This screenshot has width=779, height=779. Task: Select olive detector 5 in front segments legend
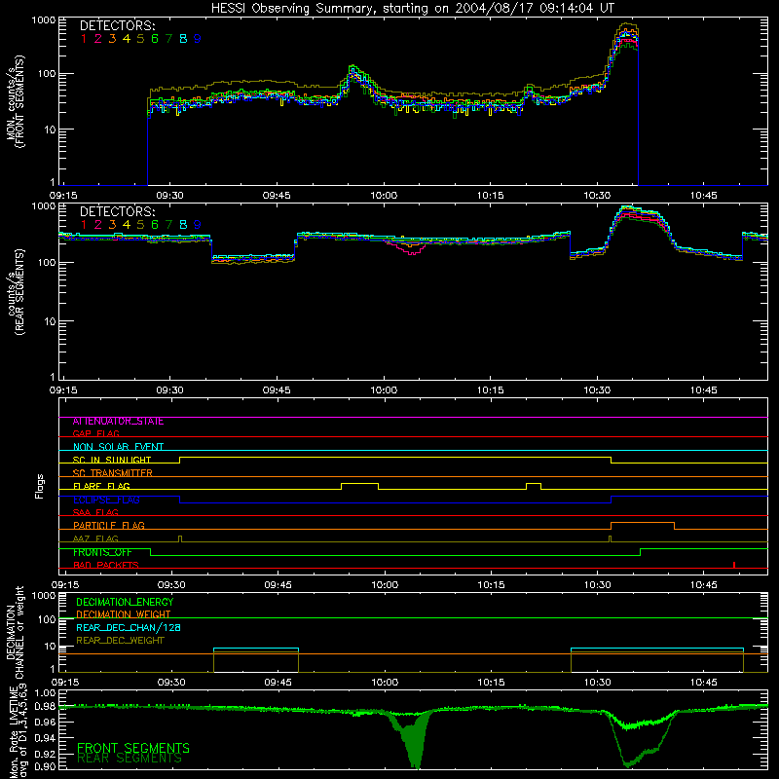click(x=140, y=39)
